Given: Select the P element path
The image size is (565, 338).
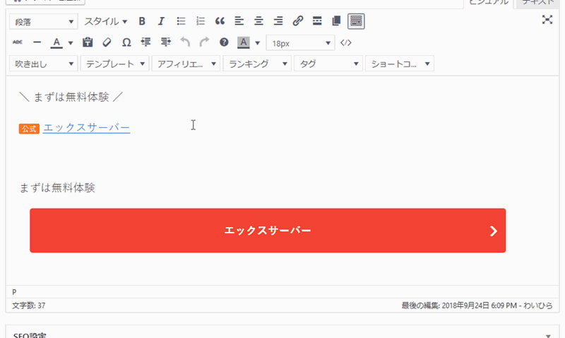Looking at the screenshot, I should (x=14, y=292).
